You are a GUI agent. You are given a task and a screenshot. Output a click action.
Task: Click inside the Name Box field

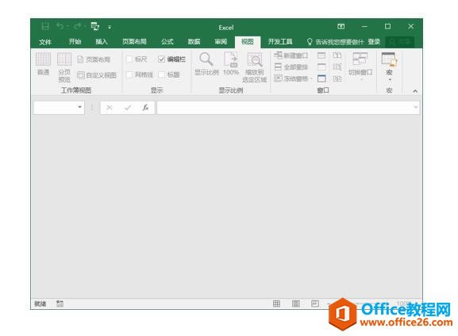click(x=55, y=108)
